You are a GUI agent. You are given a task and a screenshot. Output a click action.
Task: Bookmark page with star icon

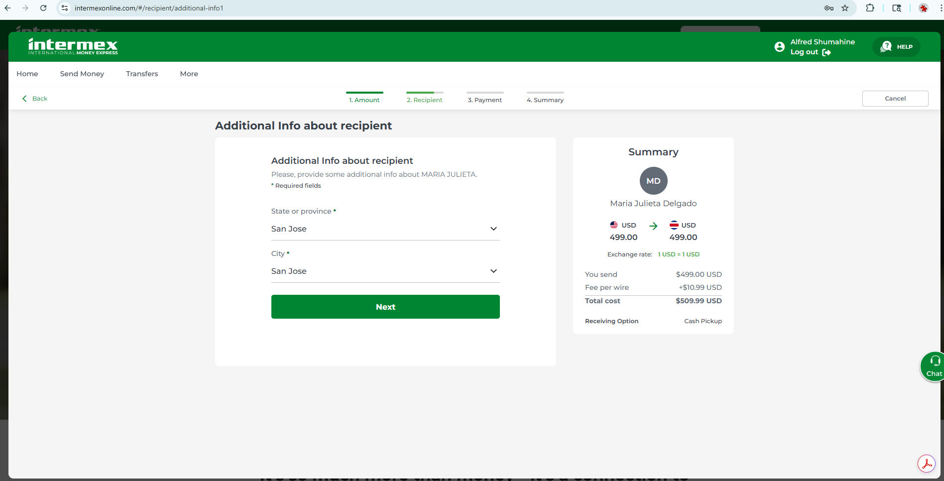click(845, 8)
